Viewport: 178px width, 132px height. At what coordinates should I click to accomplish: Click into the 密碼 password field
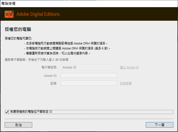[89, 83]
